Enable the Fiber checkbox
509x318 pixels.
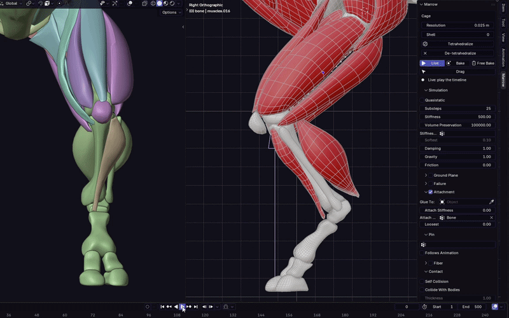(x=431, y=263)
